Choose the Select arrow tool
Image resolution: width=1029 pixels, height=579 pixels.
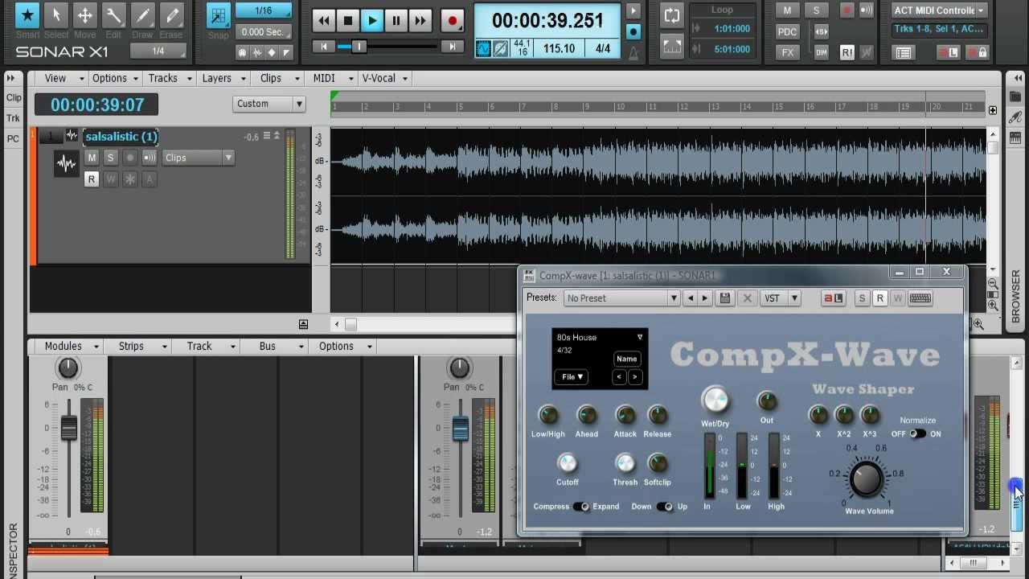click(56, 15)
